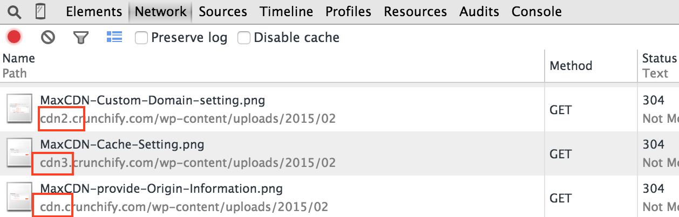Switch to the Resources tab

416,11
